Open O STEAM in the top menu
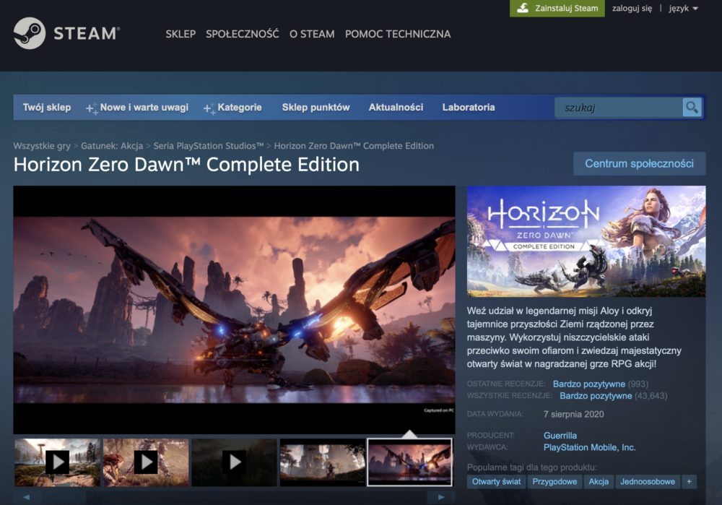Image resolution: width=722 pixels, height=505 pixels. tap(312, 34)
